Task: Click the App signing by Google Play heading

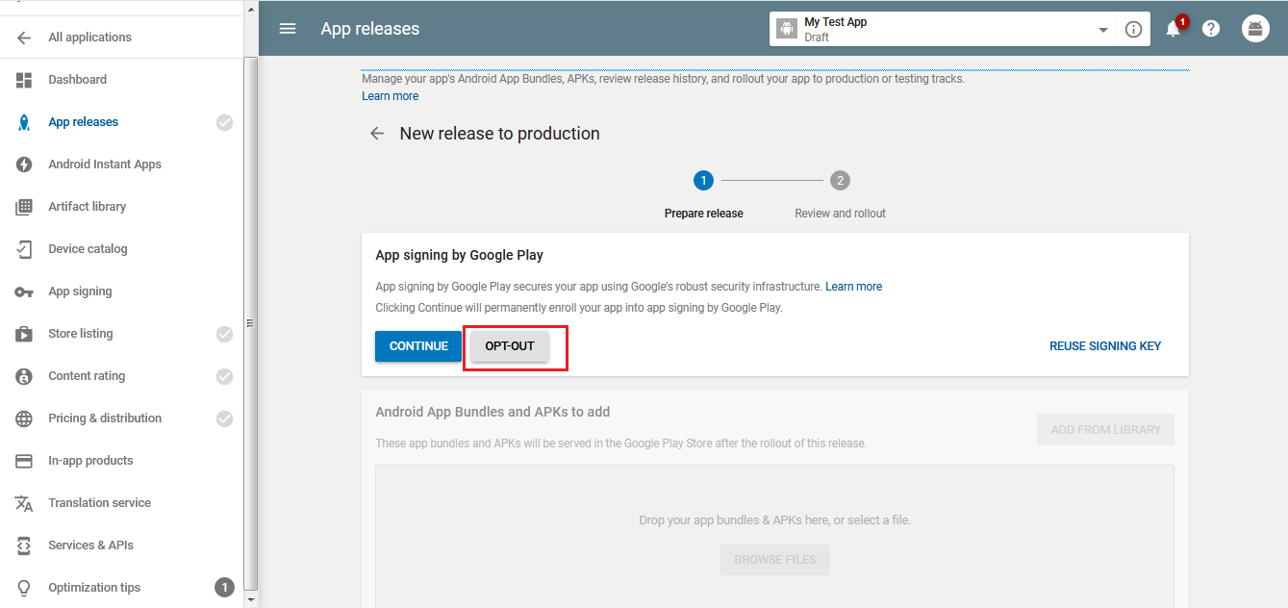Action: click(459, 256)
